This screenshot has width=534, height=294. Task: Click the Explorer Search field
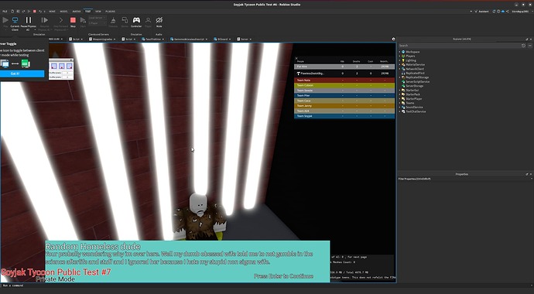[x=459, y=45]
